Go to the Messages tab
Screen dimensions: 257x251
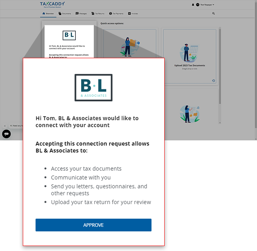(x=81, y=13)
